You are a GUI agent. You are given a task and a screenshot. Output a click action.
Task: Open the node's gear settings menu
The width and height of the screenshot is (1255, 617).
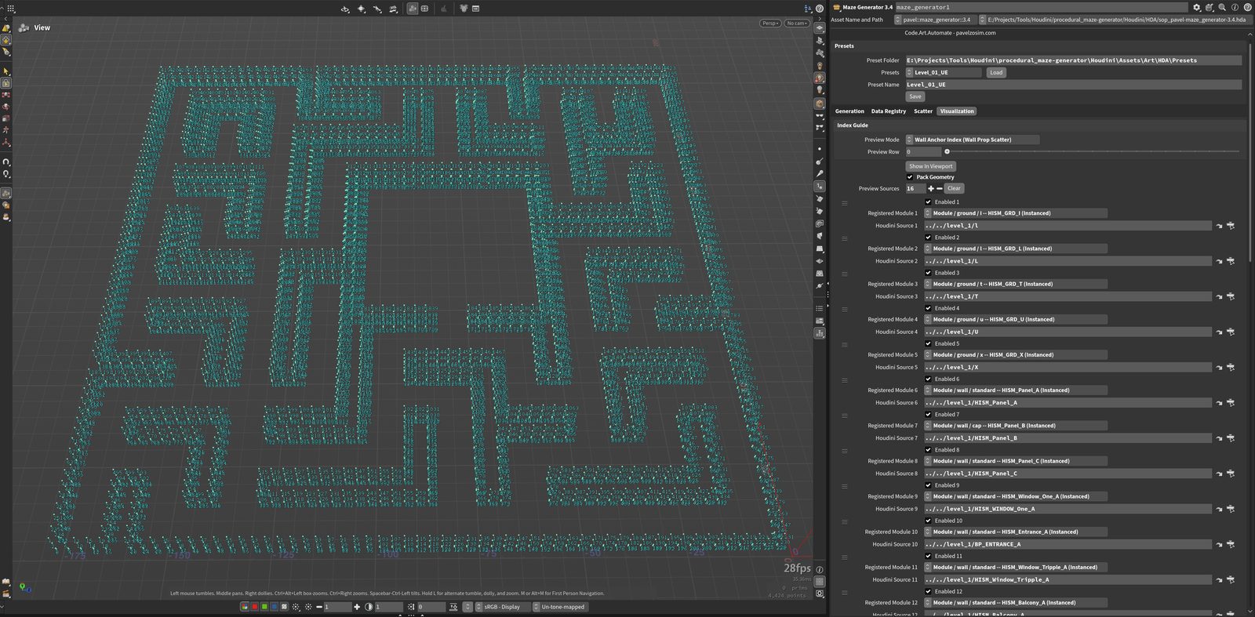1197,7
